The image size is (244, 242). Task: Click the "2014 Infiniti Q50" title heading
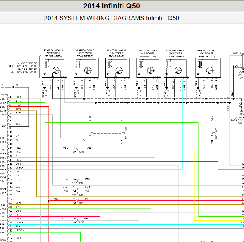pos(111,6)
